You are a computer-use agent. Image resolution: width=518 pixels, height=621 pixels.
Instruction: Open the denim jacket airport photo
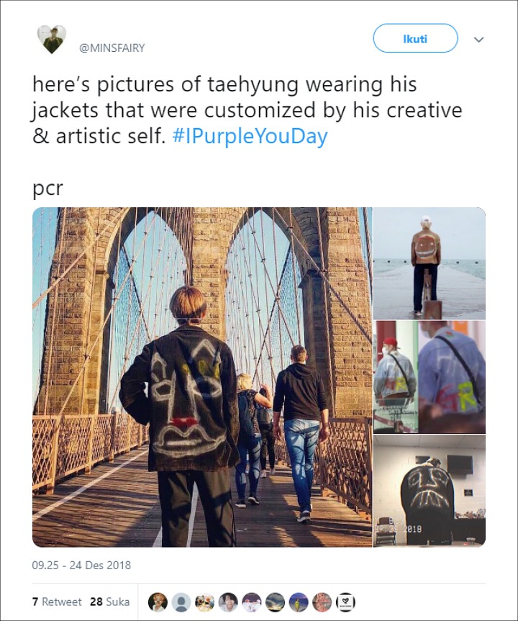coord(430,377)
